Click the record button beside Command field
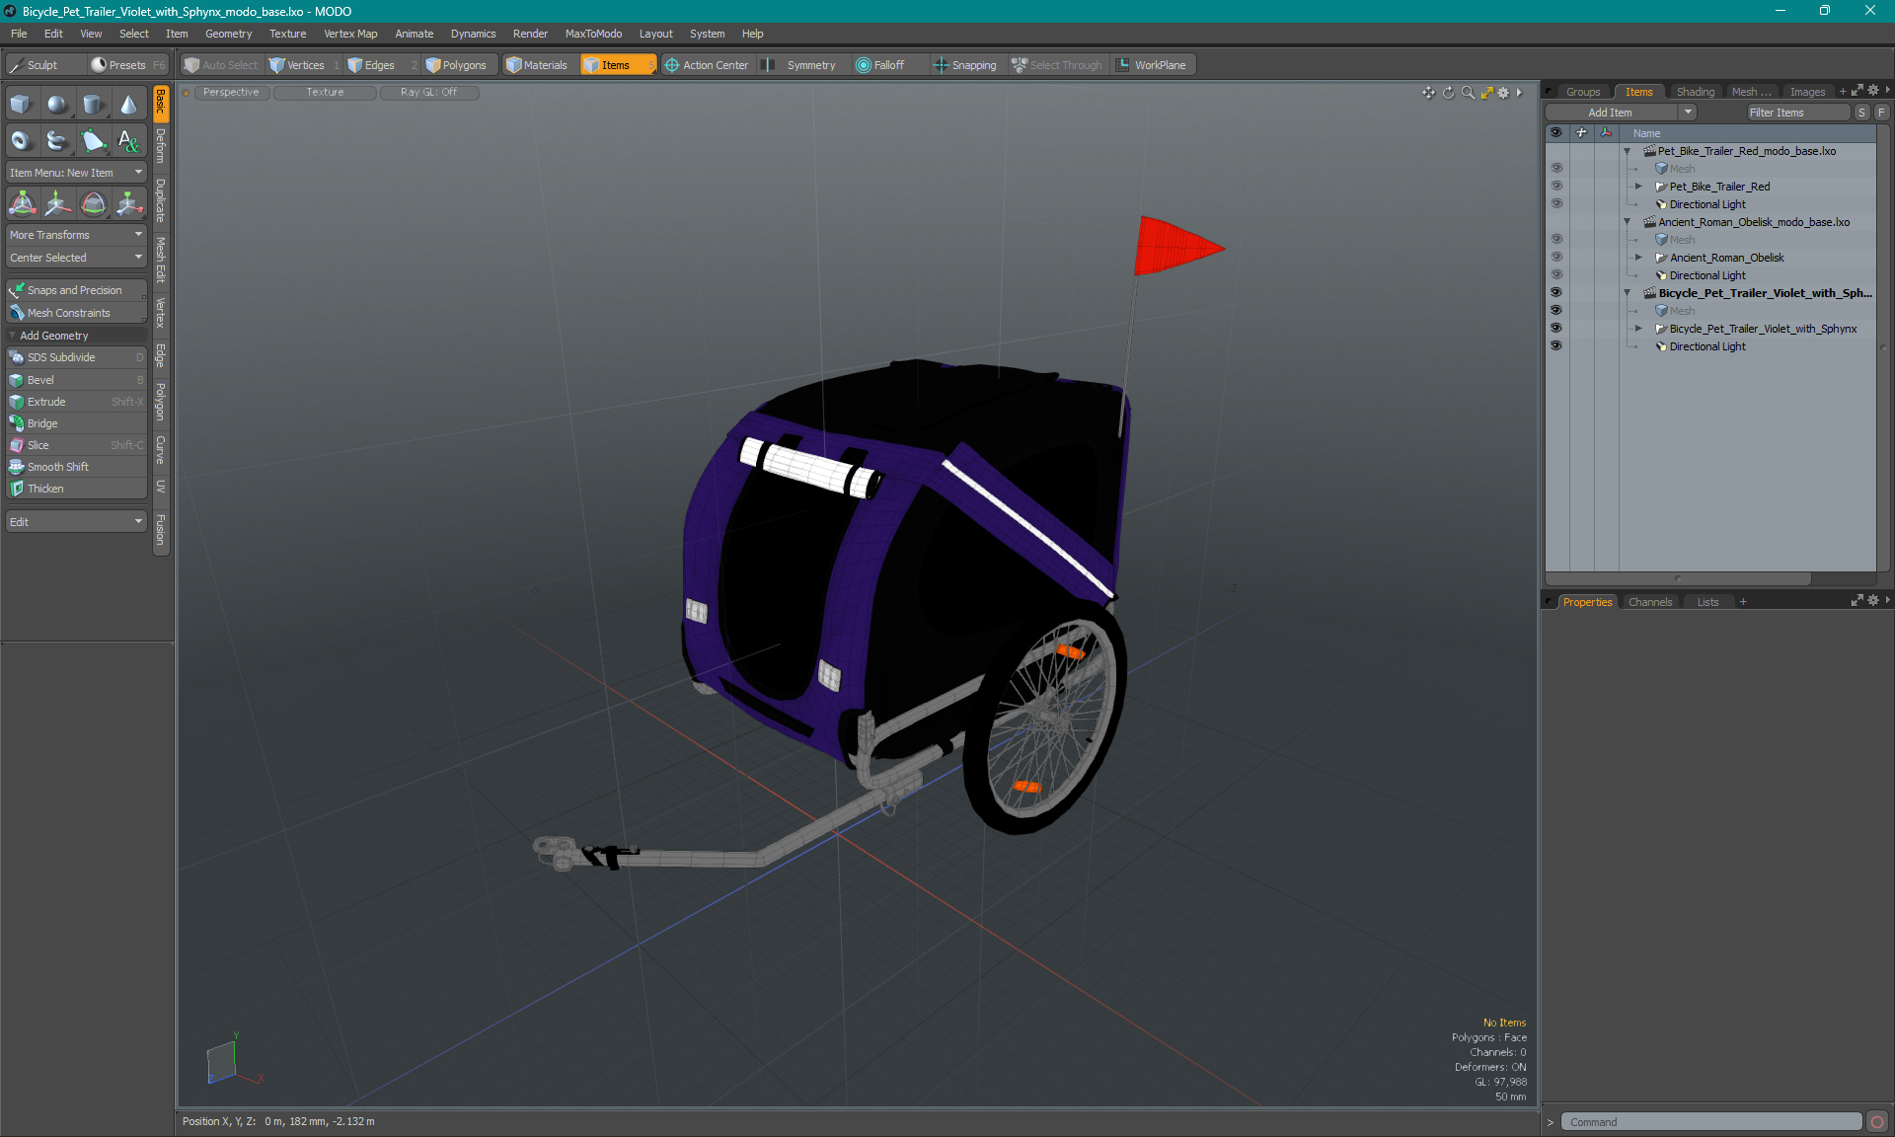This screenshot has height=1137, width=1895. pos(1877,1122)
